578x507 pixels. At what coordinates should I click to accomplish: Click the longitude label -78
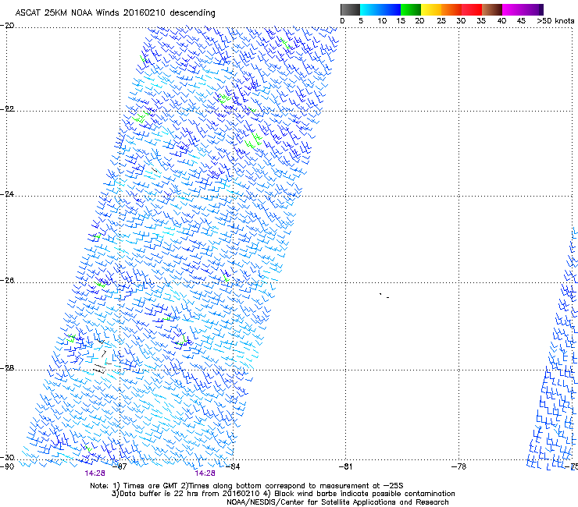458,467
